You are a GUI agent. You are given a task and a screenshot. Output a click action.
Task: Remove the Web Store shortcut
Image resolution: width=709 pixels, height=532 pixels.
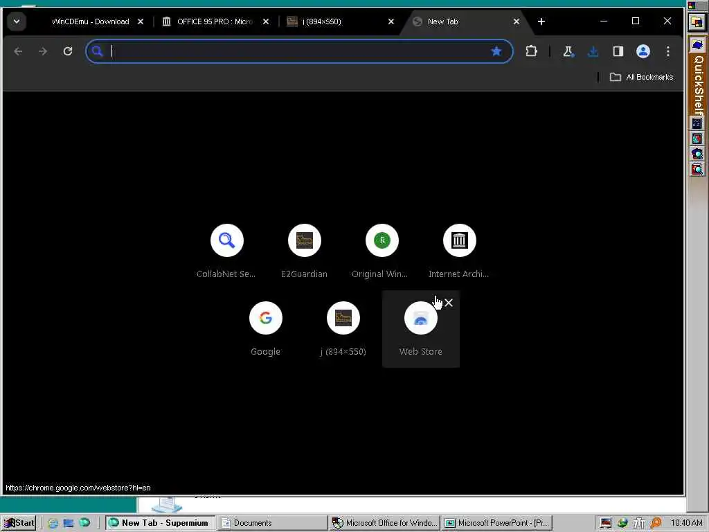(x=448, y=303)
